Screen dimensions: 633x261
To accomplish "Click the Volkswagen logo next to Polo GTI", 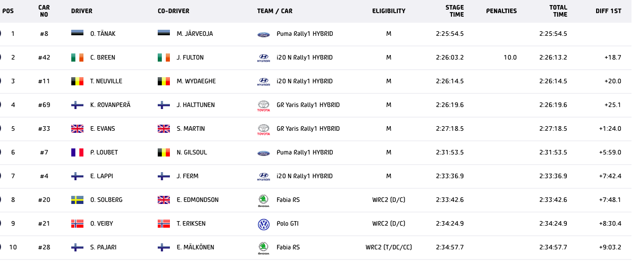I will coord(263,224).
